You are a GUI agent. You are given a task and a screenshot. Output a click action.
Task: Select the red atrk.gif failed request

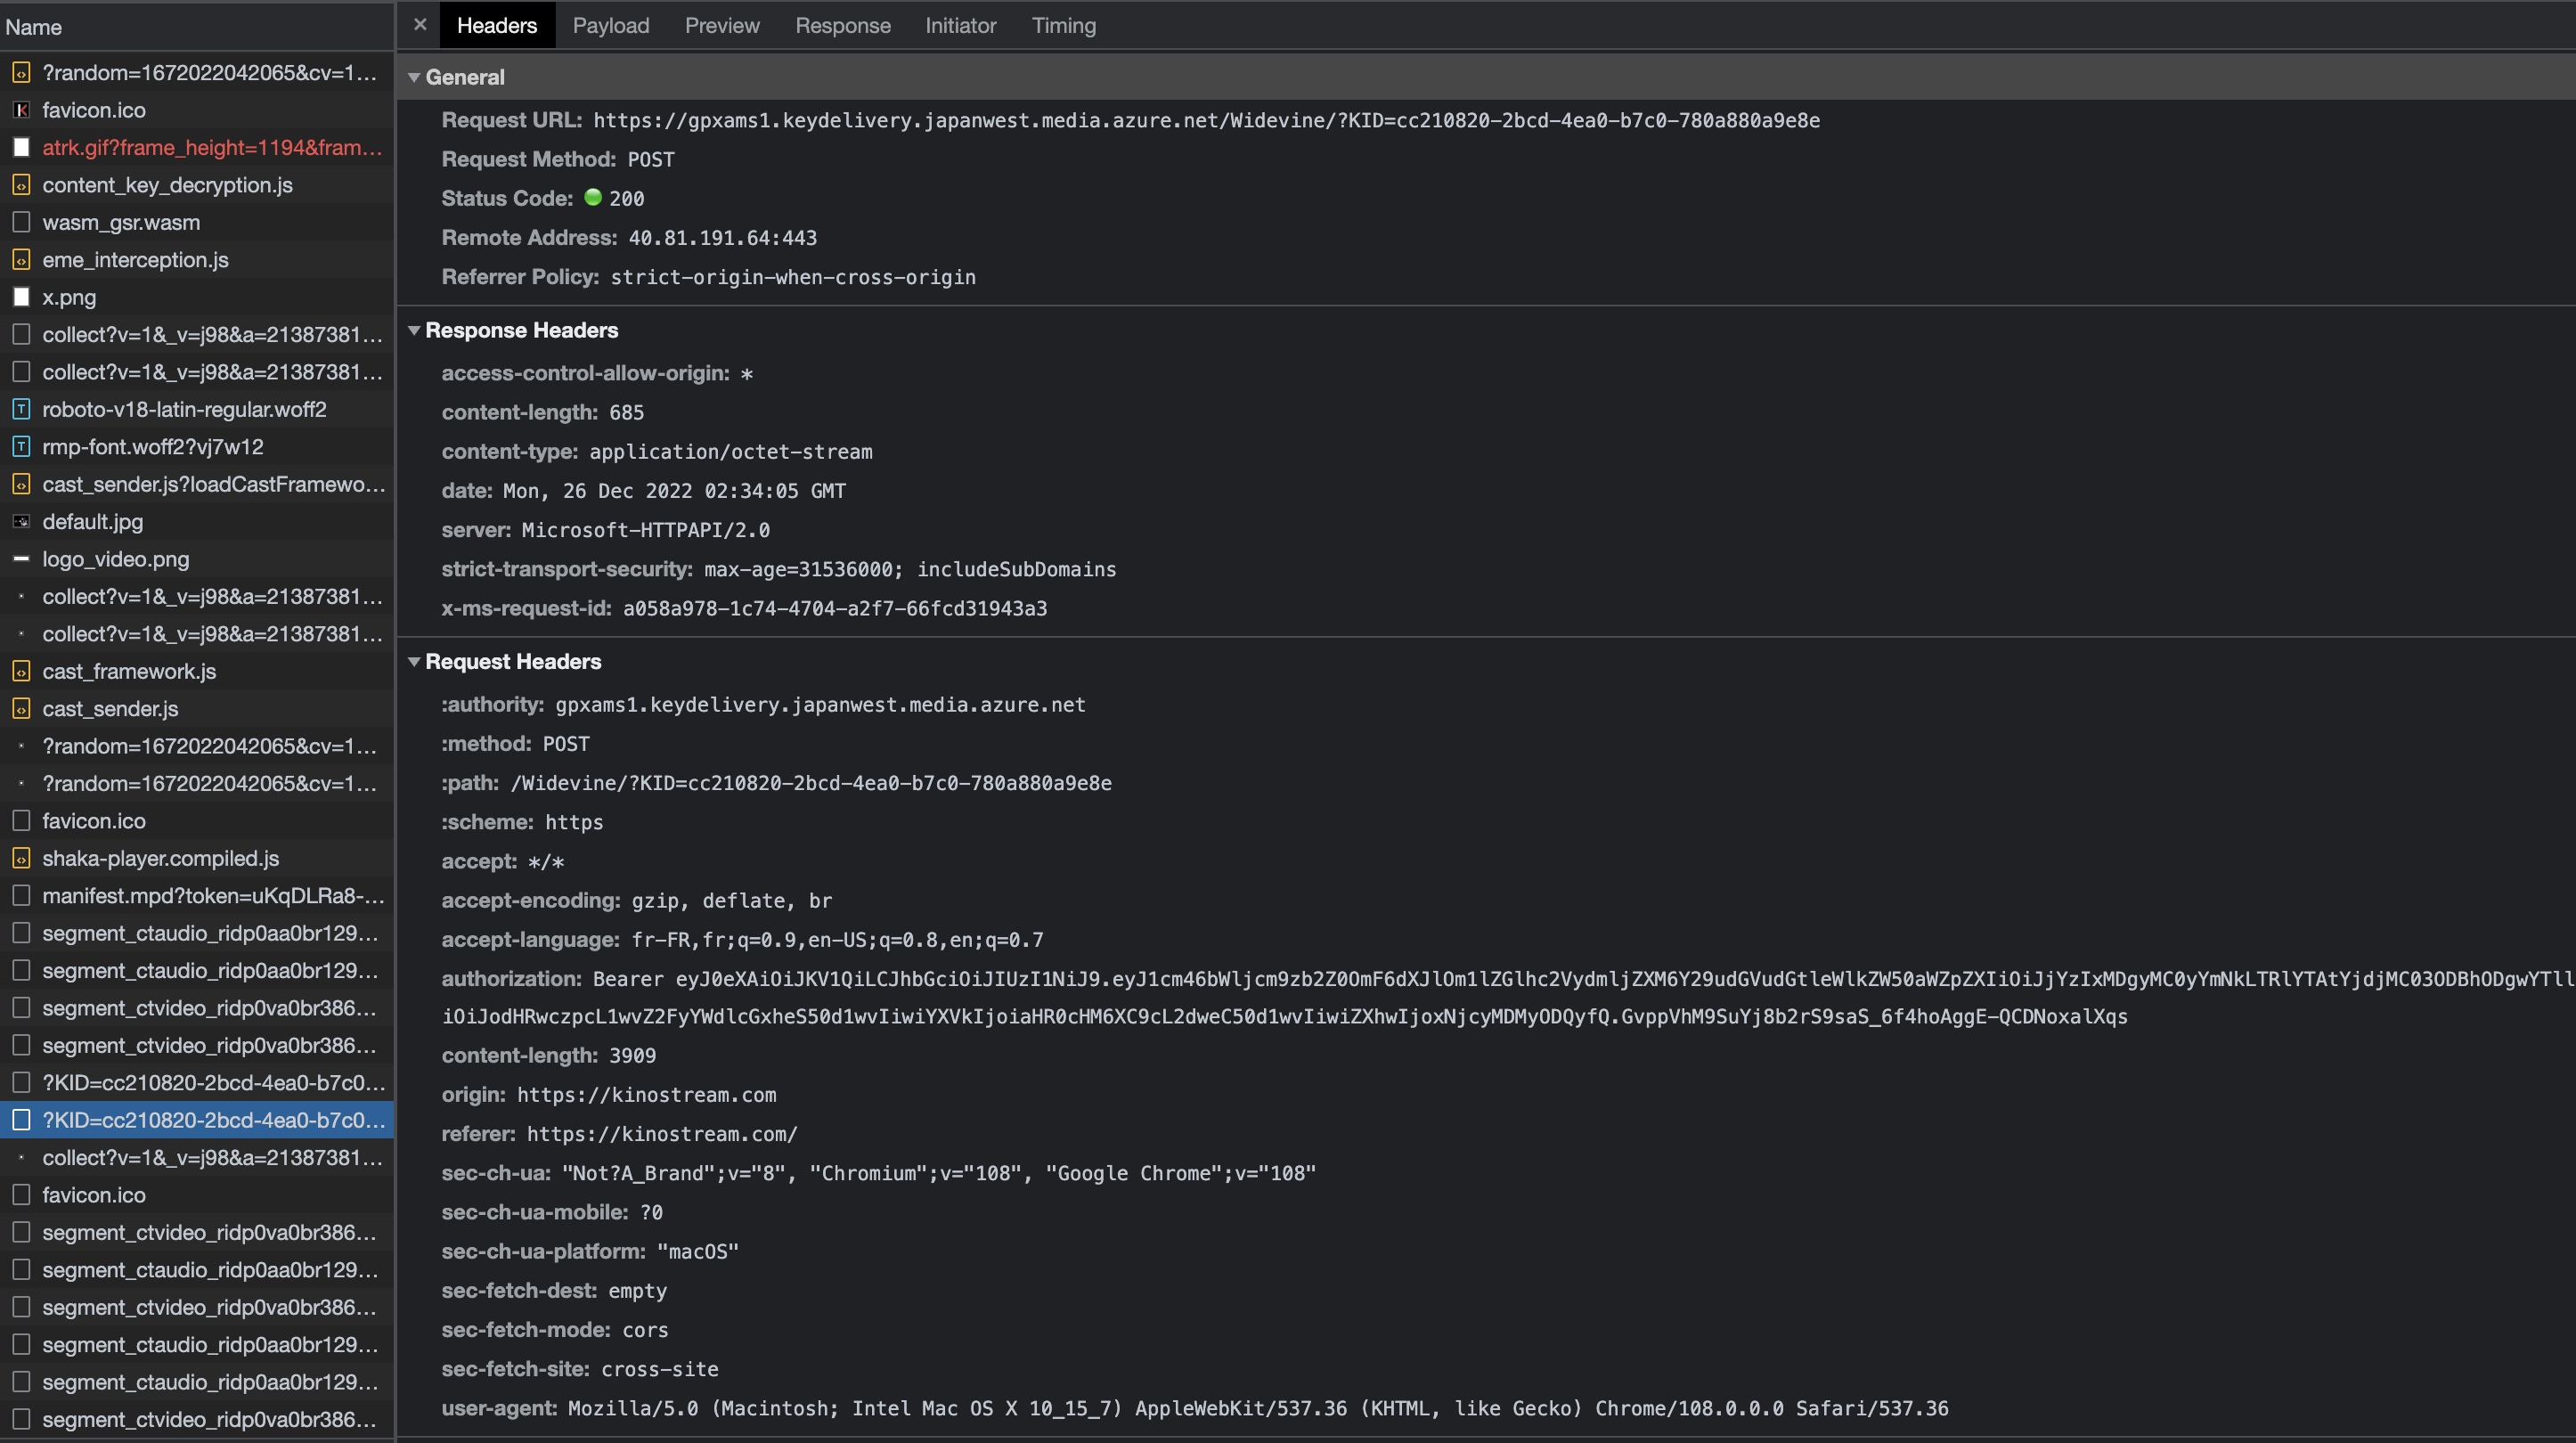click(x=211, y=148)
